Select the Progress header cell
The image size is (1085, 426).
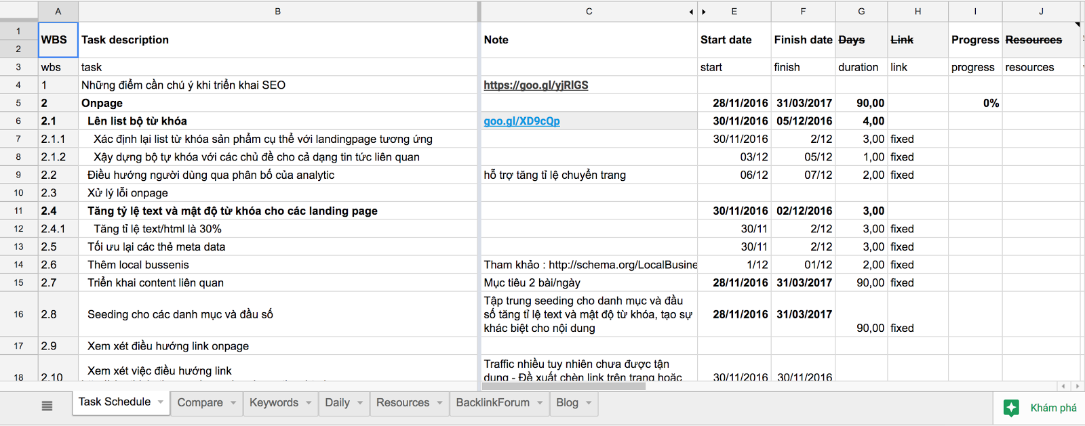(x=974, y=40)
